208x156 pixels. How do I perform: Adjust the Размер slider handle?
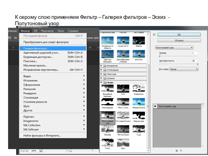159,56
